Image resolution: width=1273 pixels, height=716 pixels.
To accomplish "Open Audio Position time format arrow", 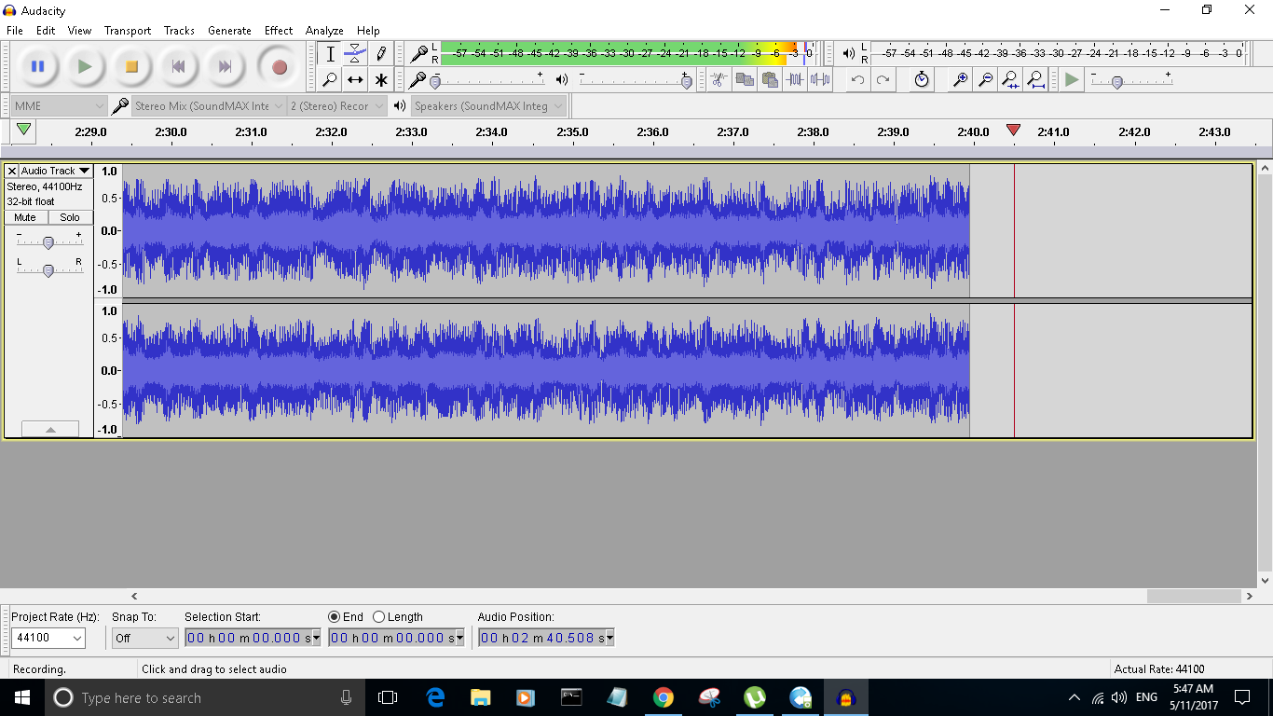I will 609,638.
